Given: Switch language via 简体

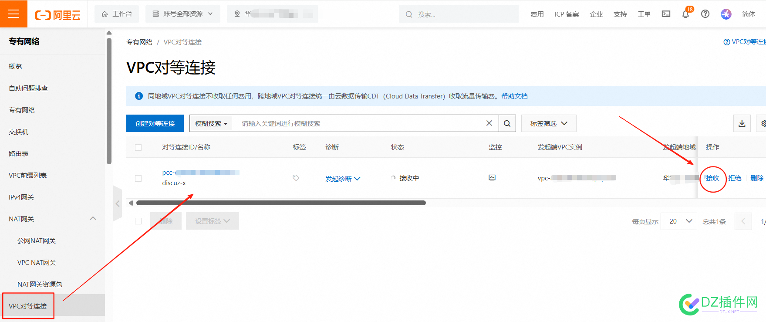Looking at the screenshot, I should pyautogui.click(x=749, y=14).
